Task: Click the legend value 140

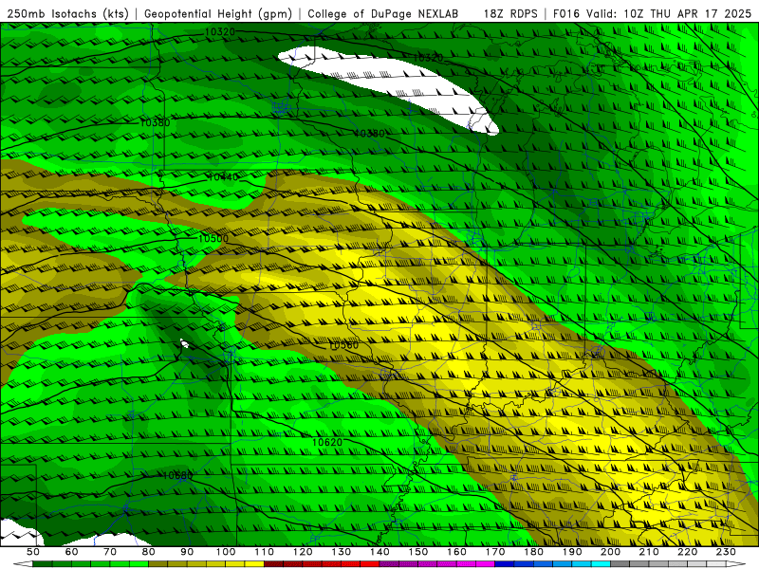Action: 380,552
